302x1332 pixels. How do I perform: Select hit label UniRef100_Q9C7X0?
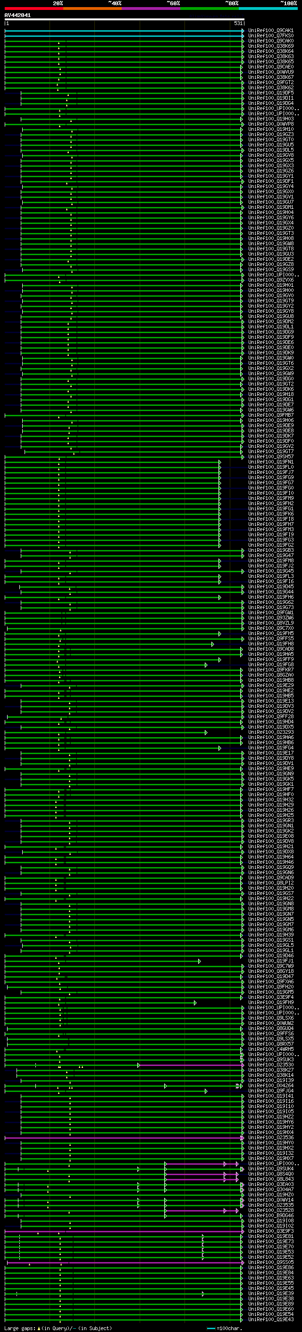tap(271, 629)
